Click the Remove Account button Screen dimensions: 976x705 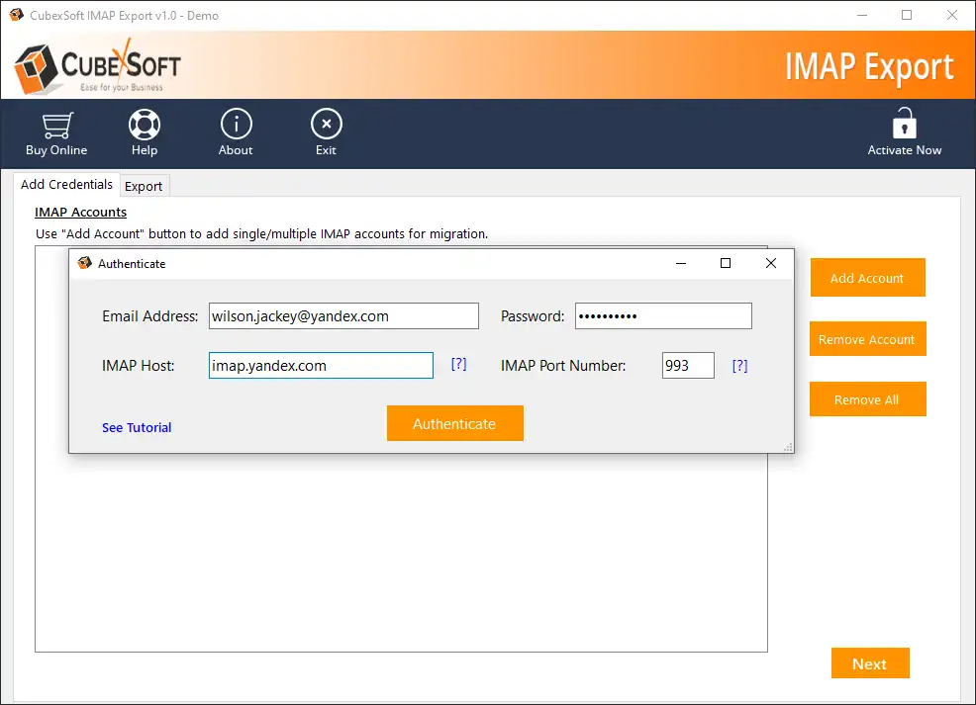coord(867,339)
